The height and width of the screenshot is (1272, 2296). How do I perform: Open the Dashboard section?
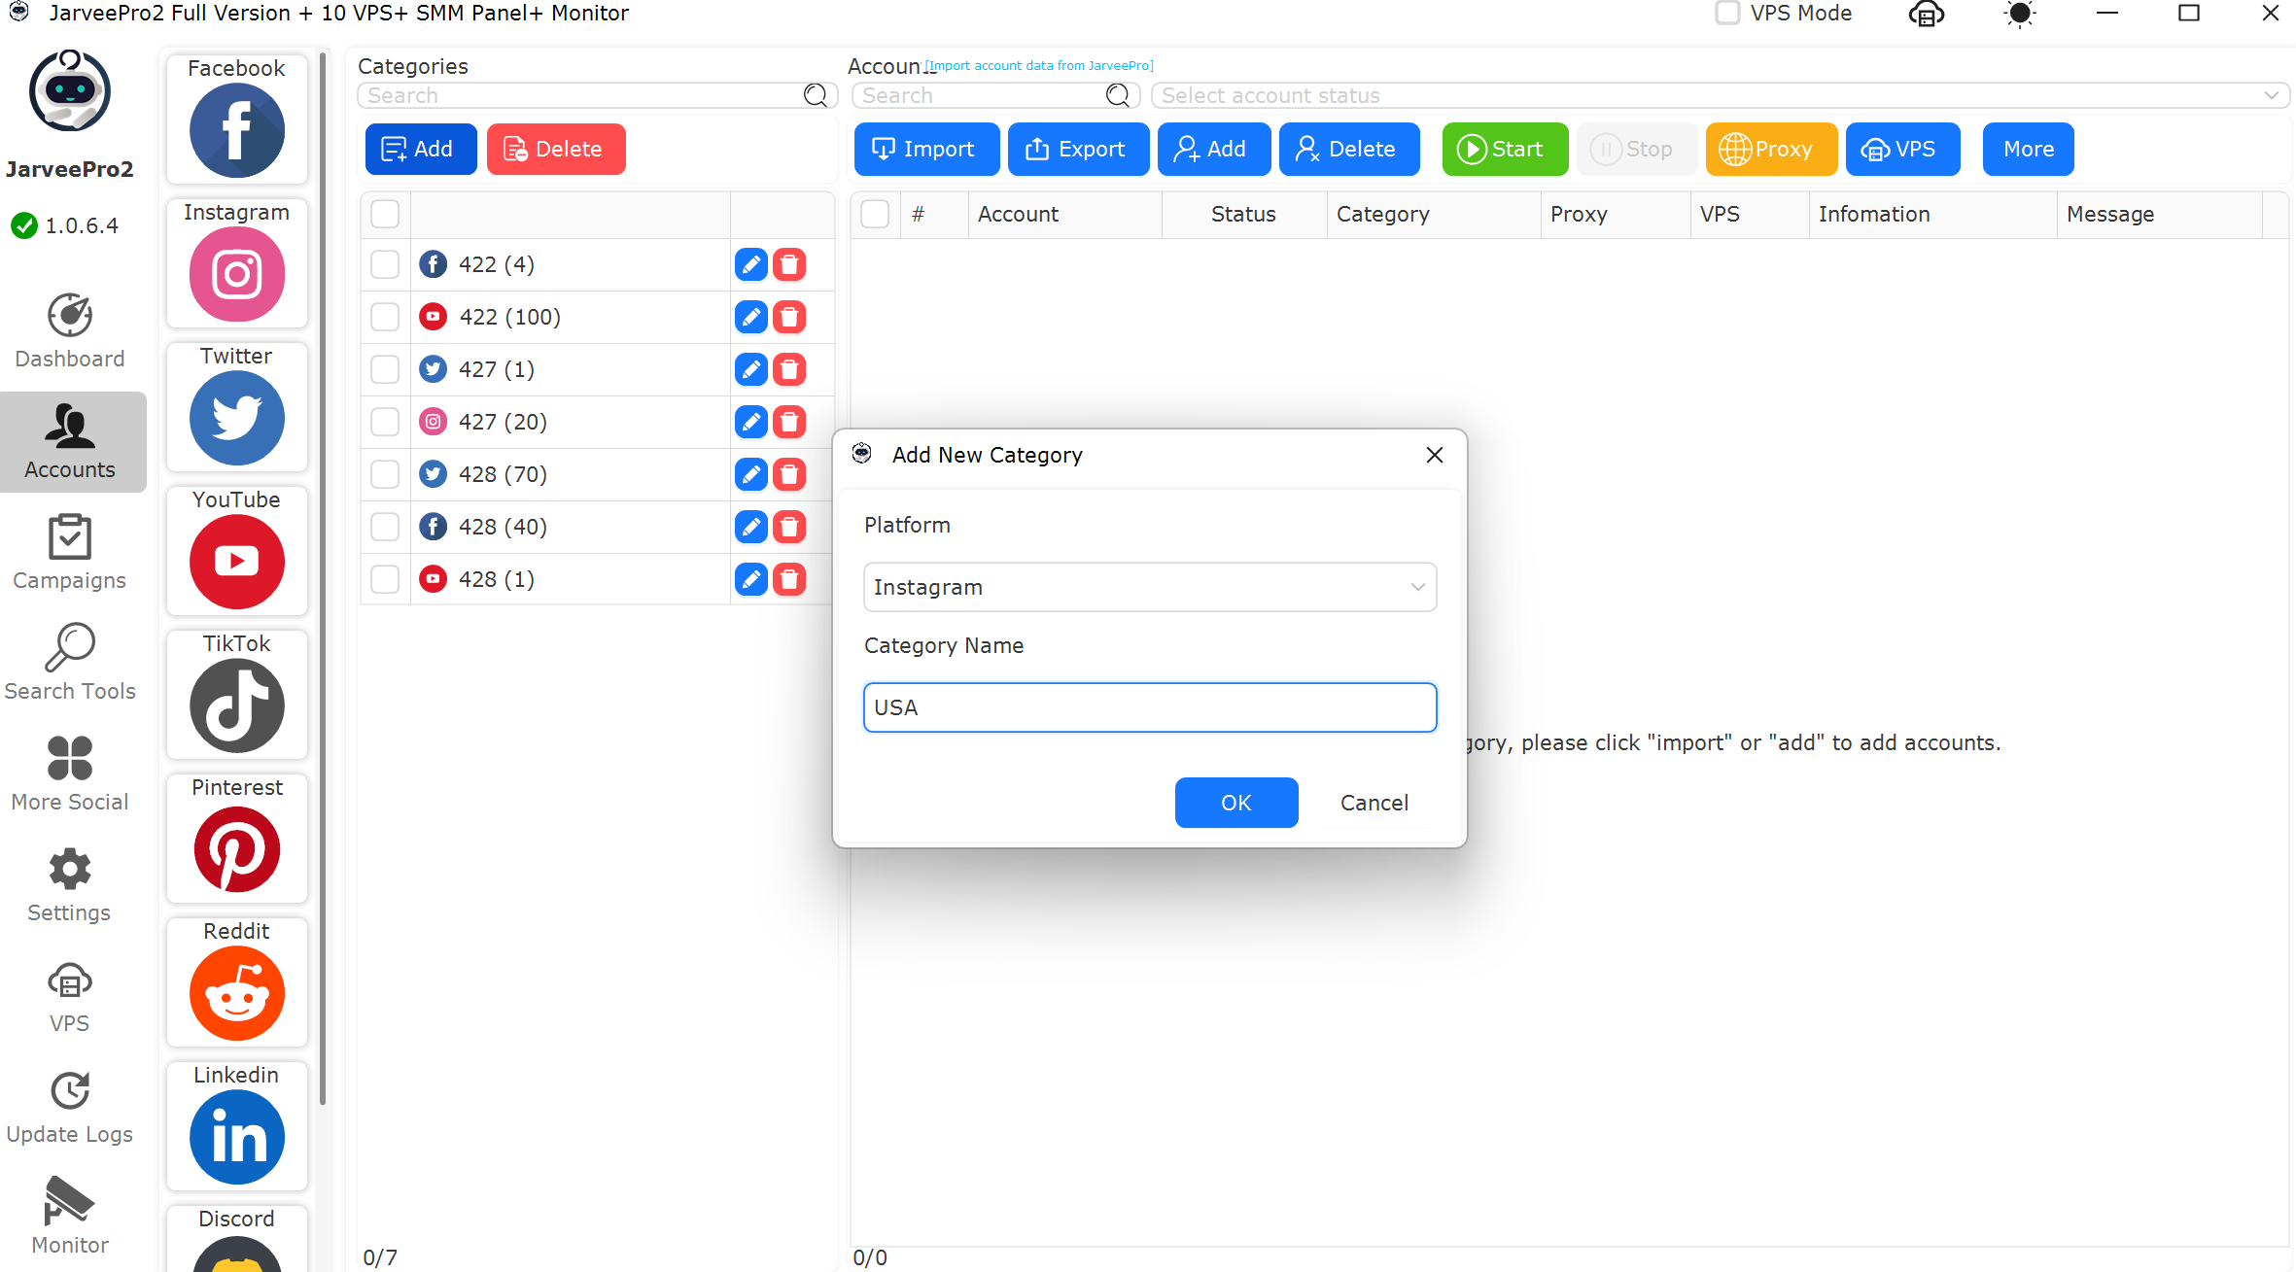[x=70, y=331]
